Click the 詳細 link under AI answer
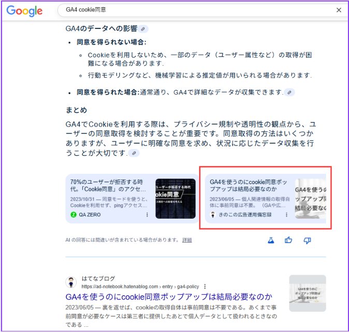The image size is (349, 332). [187, 240]
